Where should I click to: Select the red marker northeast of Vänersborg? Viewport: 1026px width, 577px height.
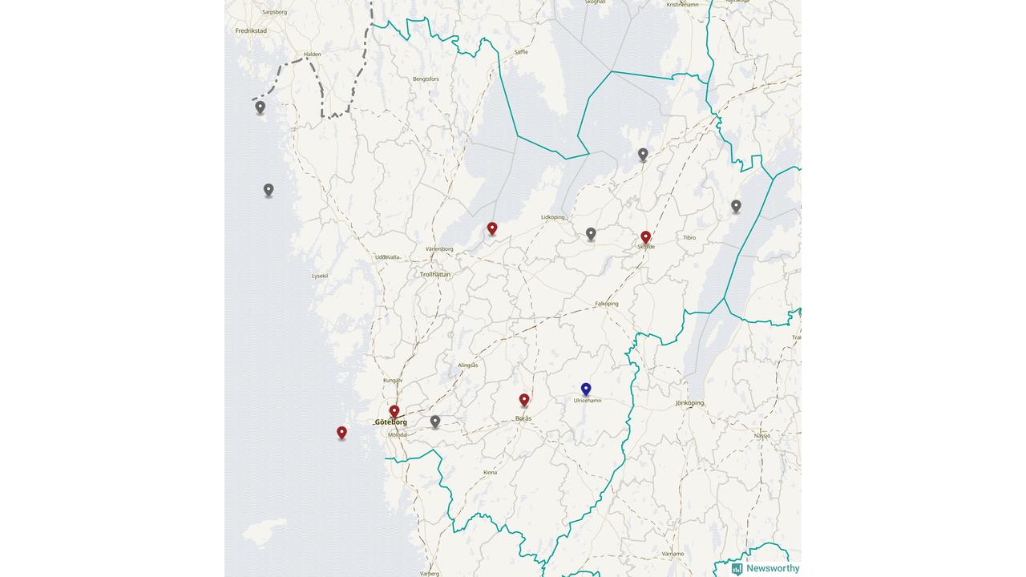pos(492,229)
